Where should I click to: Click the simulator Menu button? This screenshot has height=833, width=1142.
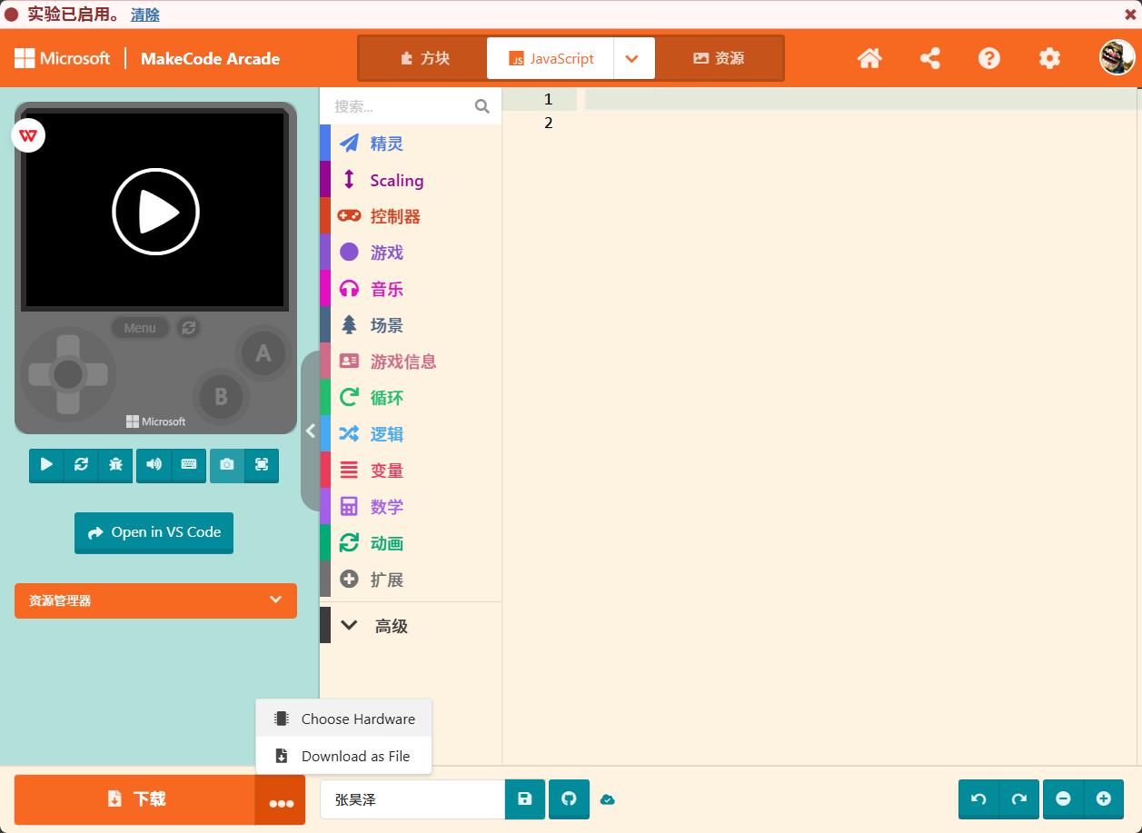[140, 328]
